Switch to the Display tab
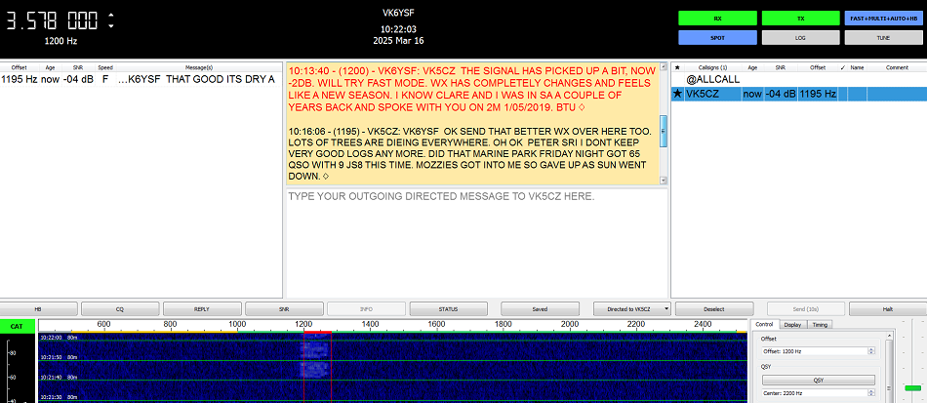 [x=791, y=324]
